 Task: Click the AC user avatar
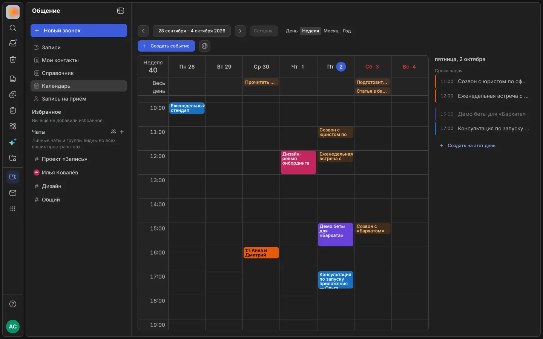point(13,327)
